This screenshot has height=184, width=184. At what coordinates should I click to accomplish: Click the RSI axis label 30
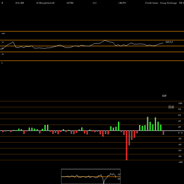click(x=3, y=54)
